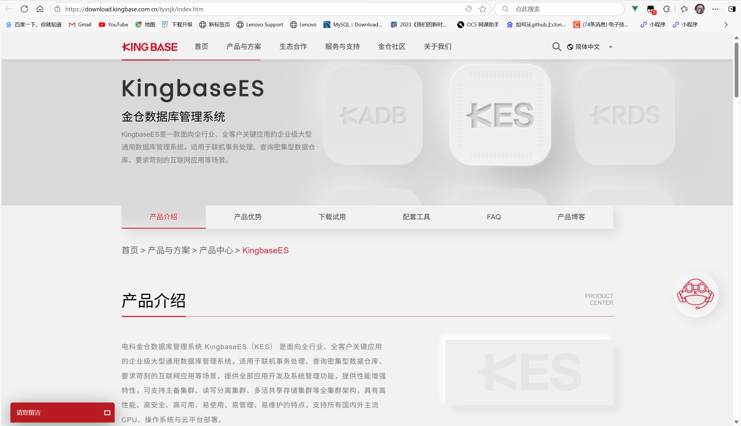Open the robot mascot chat assistant
This screenshot has width=741, height=426.
point(696,294)
